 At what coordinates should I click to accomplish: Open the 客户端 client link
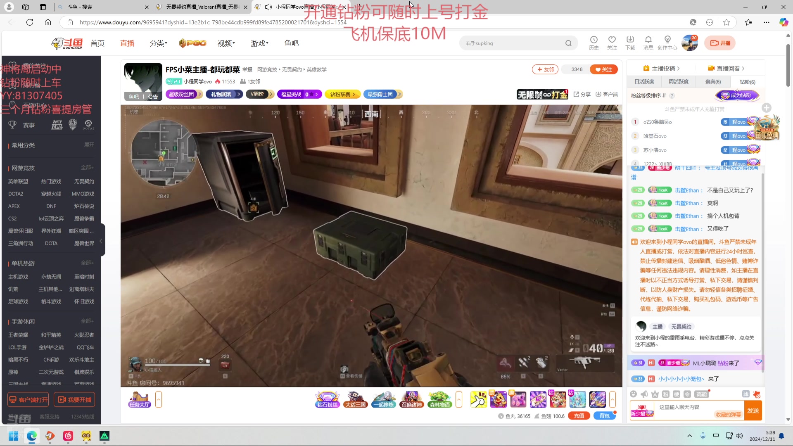[606, 94]
